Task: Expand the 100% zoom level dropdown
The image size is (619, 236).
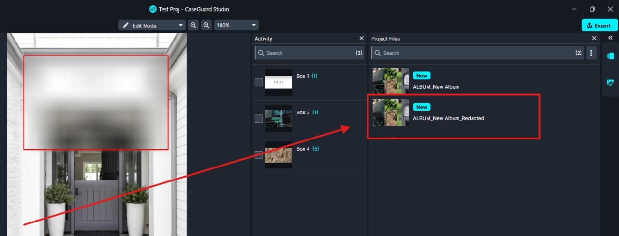Action: 236,25
